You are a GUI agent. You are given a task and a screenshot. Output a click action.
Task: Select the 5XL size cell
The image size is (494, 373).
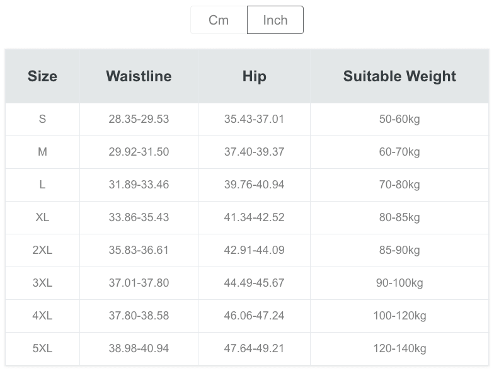coord(42,348)
